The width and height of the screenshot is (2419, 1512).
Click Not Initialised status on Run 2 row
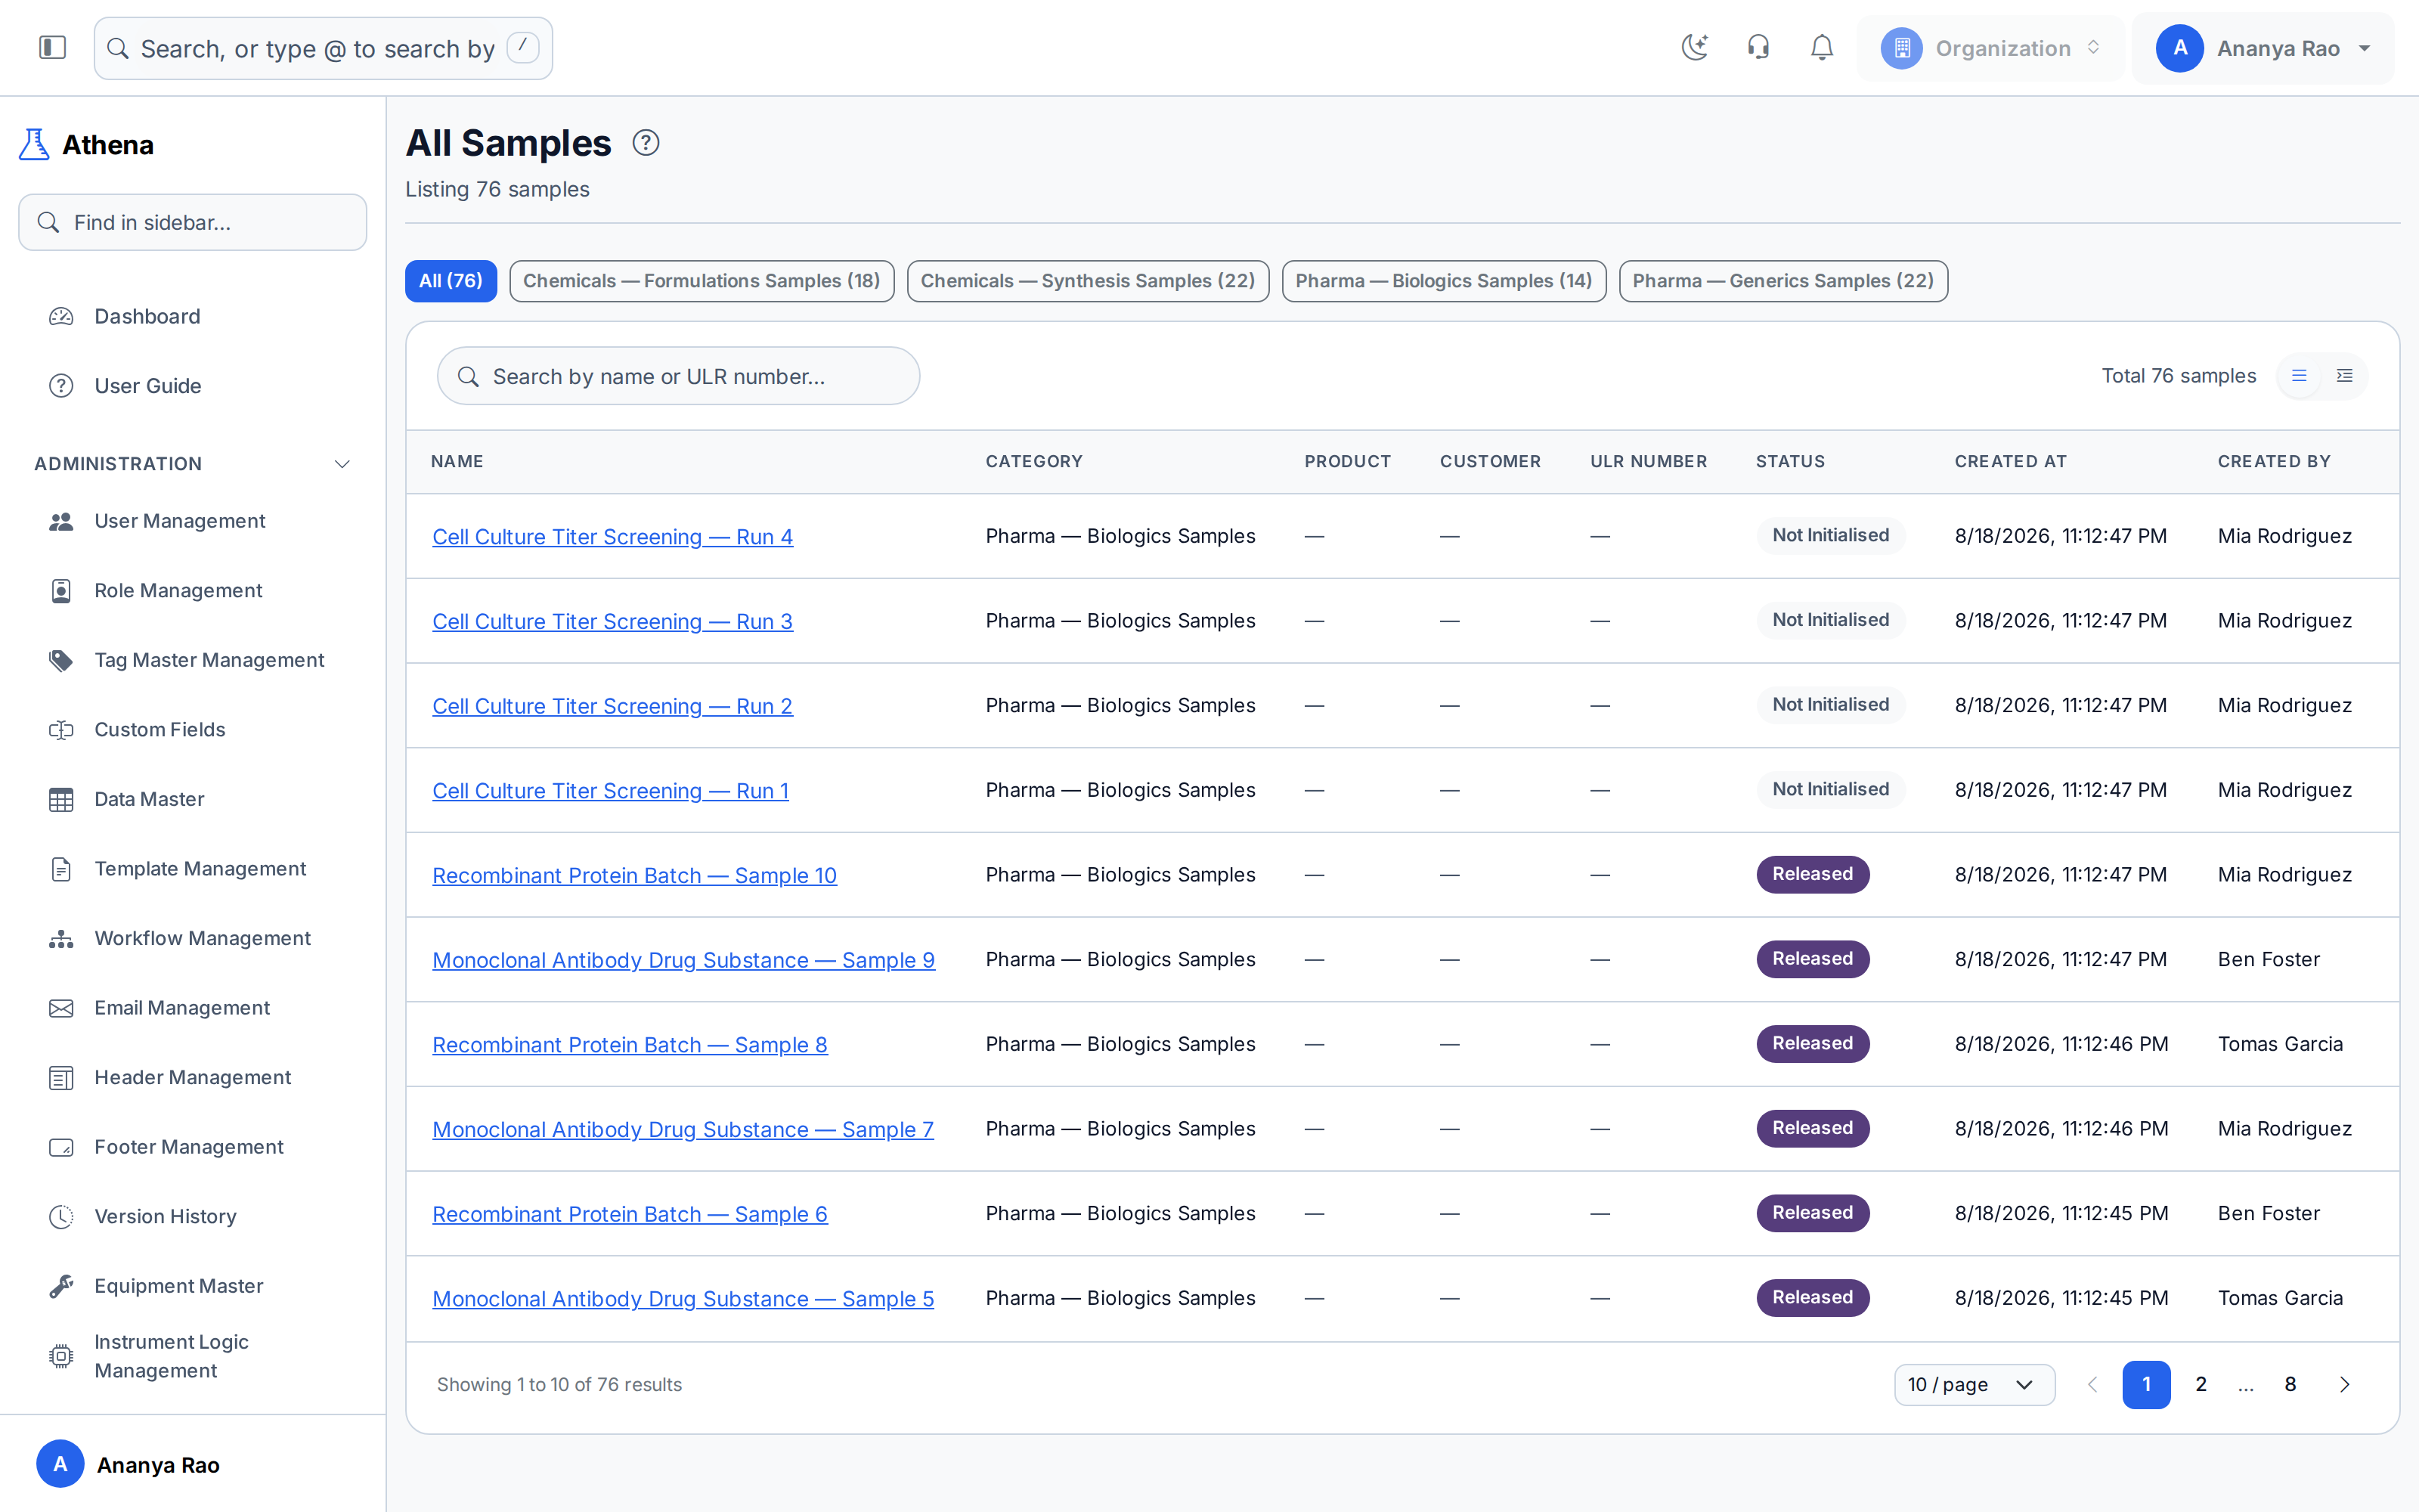1830,705
